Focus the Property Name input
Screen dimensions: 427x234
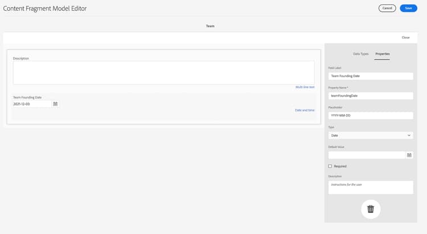(x=371, y=95)
